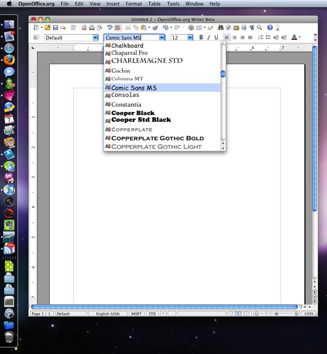The height and width of the screenshot is (354, 327).
Task: Open the Default paragraph style dropdown
Action: 95,38
